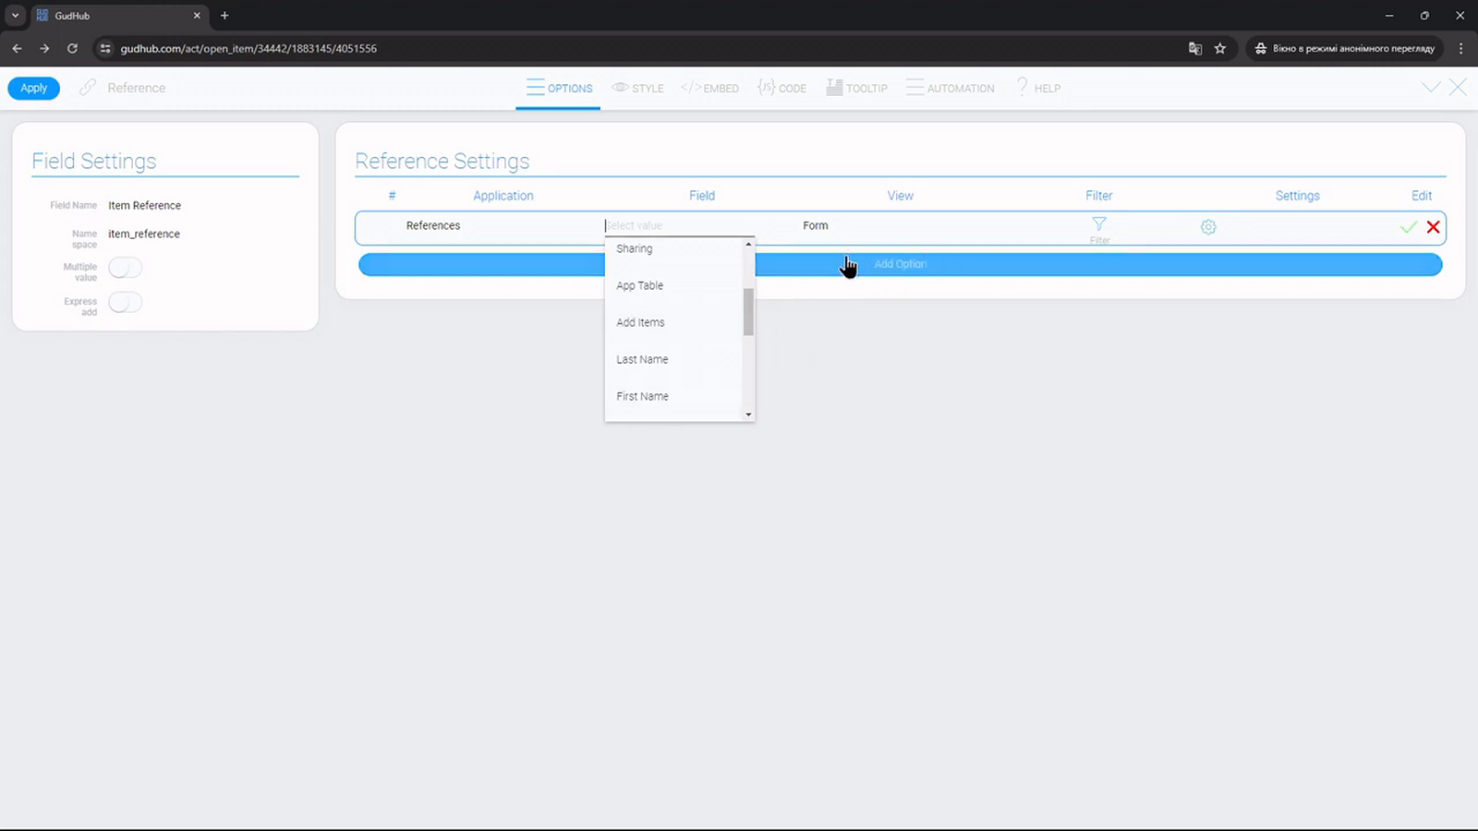The image size is (1478, 831).
Task: Open the HELP tab
Action: point(1038,88)
